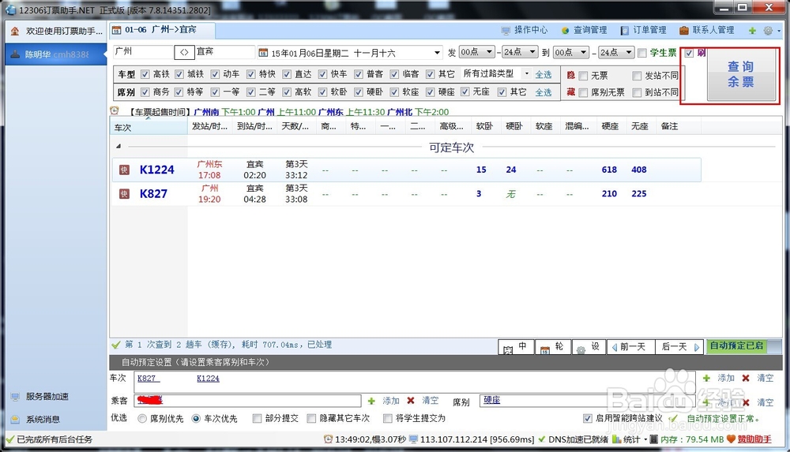Open arrival end time 24点 dropdown
Image resolution: width=790 pixels, height=452 pixels.
coord(629,52)
